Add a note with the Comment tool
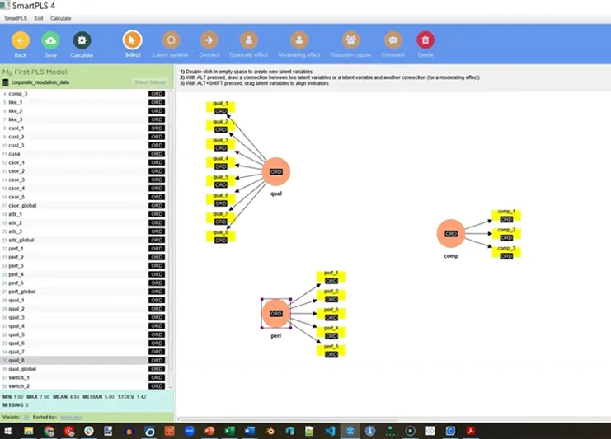This screenshot has height=439, width=611. 393,40
